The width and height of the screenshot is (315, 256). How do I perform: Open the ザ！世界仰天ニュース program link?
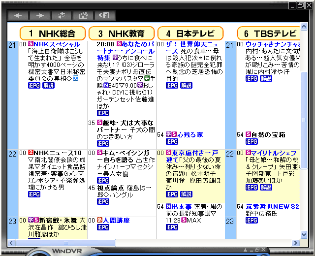(192, 48)
